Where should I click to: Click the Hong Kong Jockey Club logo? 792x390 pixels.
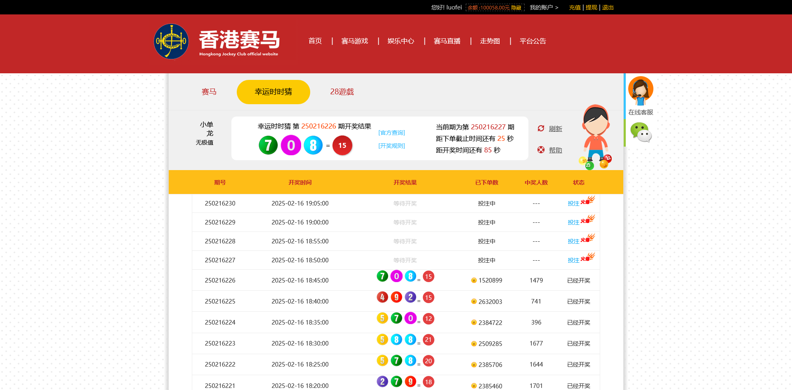click(x=171, y=41)
